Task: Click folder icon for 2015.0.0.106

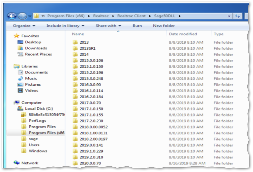Action: click(x=75, y=60)
